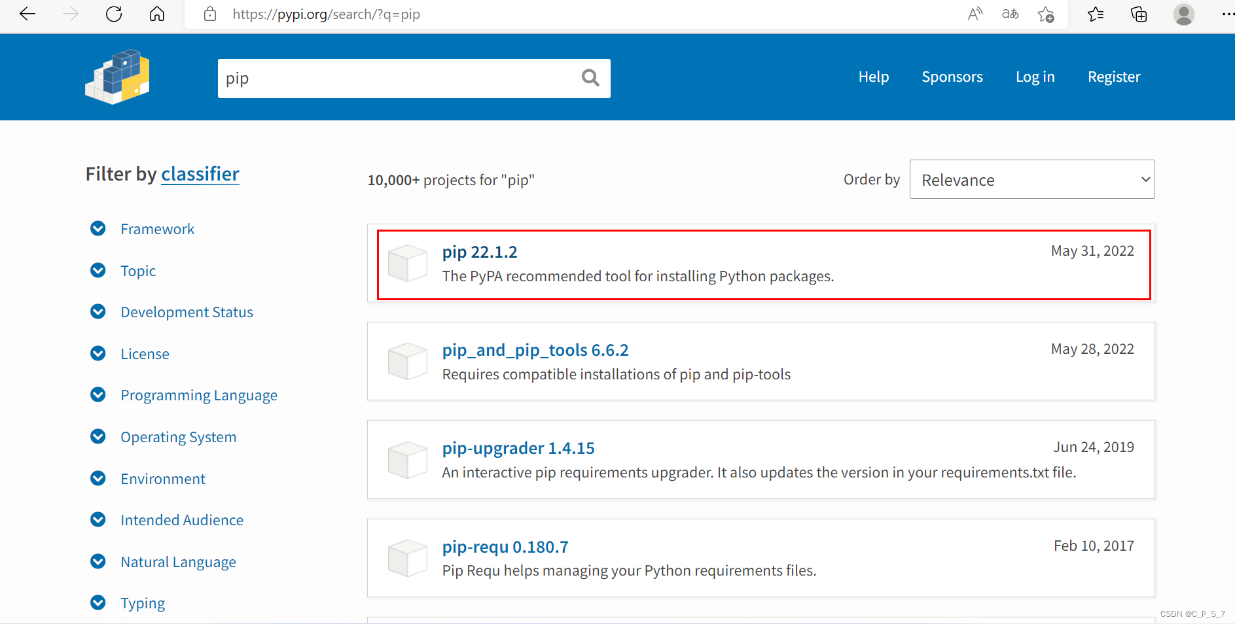Click the Framework filter label
1235x624 pixels.
pyautogui.click(x=158, y=229)
